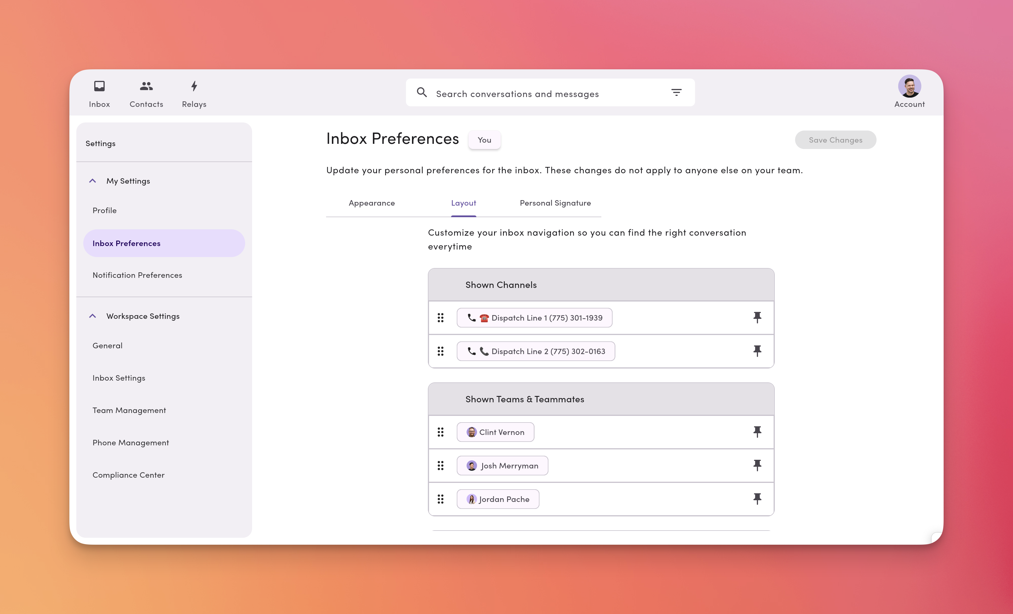Viewport: 1013px width, 614px height.
Task: Click the Relays lightning bolt icon
Action: pos(194,86)
